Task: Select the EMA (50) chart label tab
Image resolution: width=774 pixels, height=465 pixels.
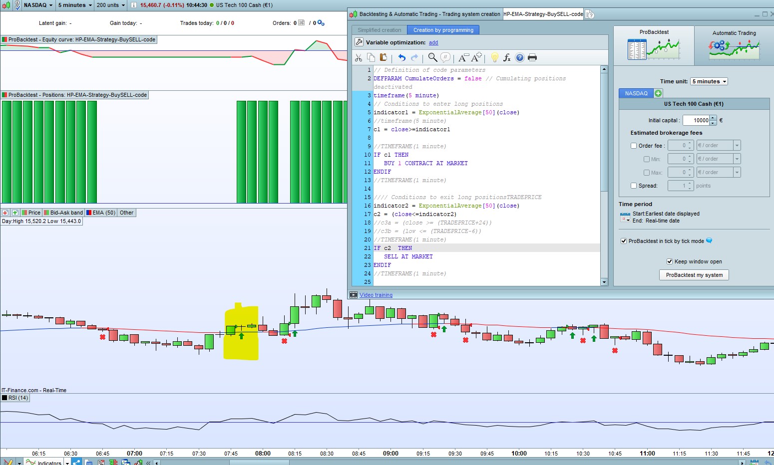Action: point(101,213)
